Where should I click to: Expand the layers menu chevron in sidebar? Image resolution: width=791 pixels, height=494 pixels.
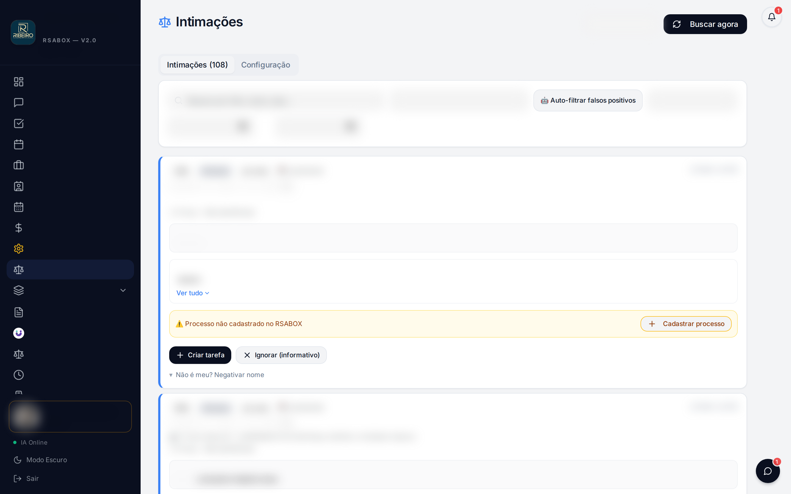tap(123, 290)
